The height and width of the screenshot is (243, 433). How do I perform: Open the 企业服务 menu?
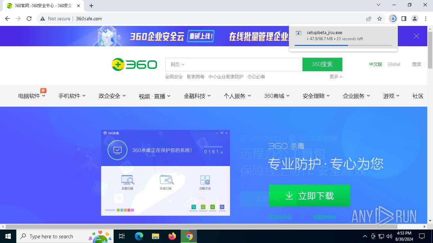pos(356,96)
